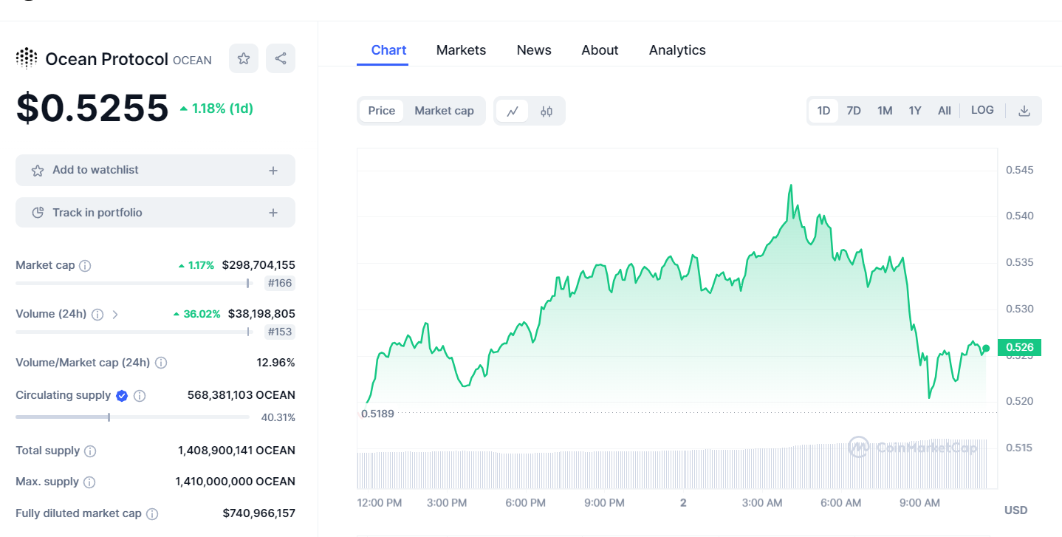1062x537 pixels.
Task: Track Ocean Protocol in portfolio
Action: pos(155,212)
